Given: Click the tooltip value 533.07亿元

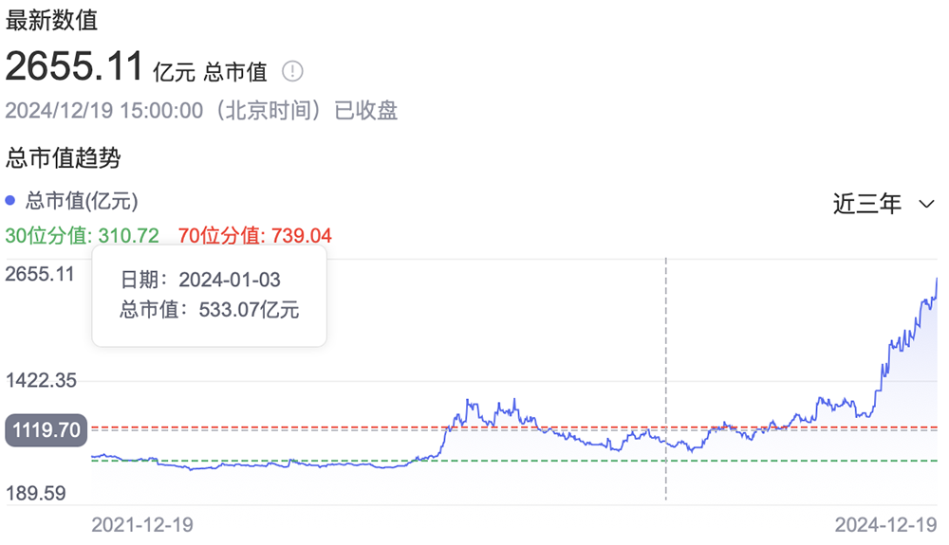Looking at the screenshot, I should pyautogui.click(x=249, y=309).
